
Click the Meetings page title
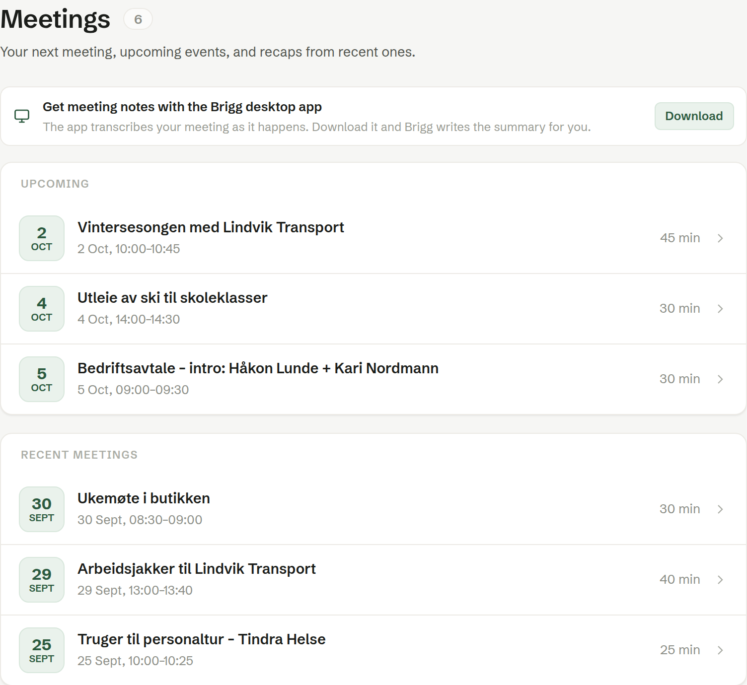point(56,20)
